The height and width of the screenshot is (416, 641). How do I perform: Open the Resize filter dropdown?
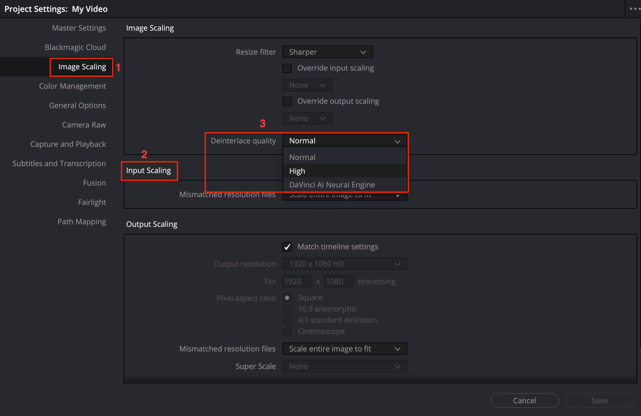327,52
